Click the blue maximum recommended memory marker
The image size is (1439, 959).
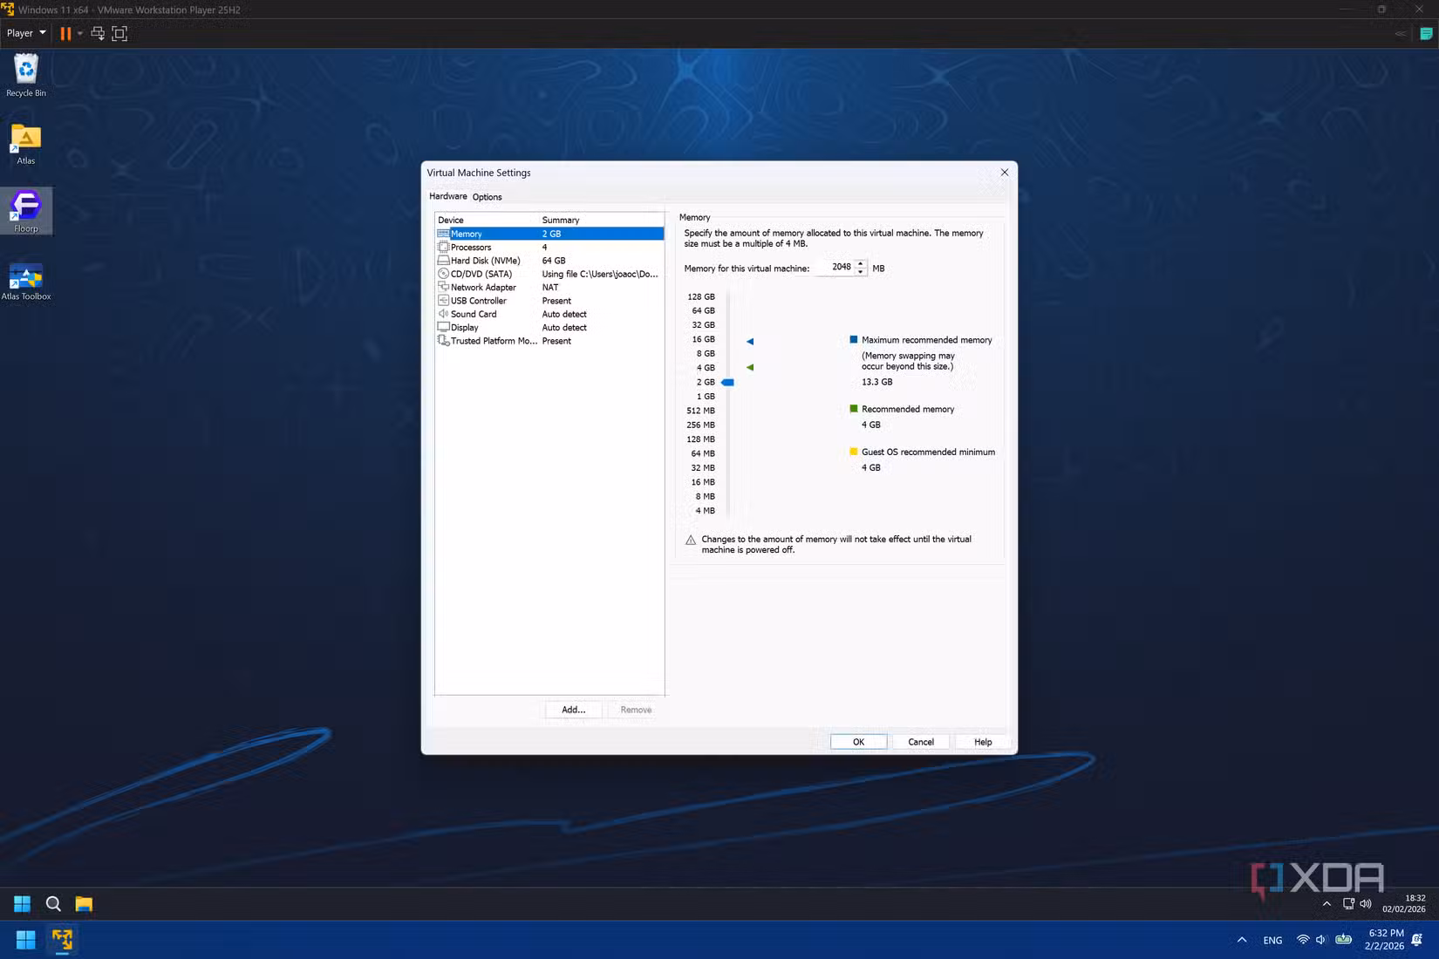tap(750, 341)
